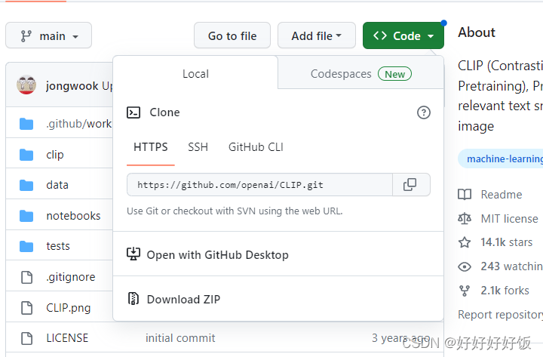Viewport: 543px width, 357px height.
Task: Open the LICENSE file name
Action: click(67, 338)
